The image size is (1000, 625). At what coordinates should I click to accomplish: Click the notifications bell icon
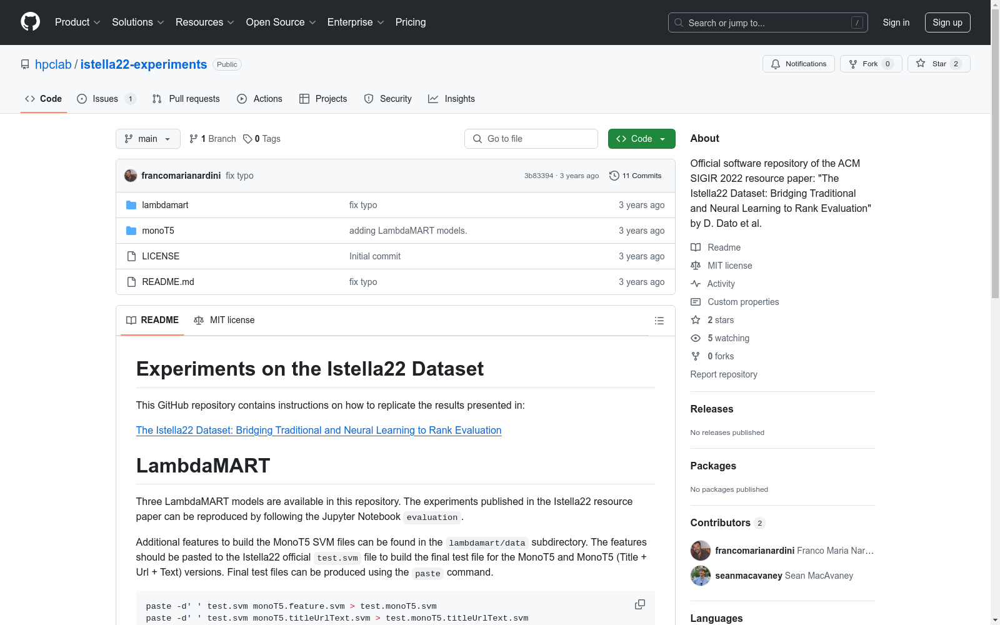point(776,64)
